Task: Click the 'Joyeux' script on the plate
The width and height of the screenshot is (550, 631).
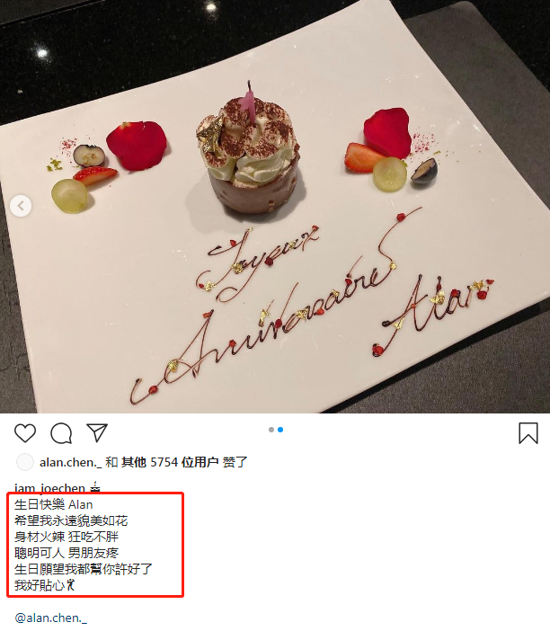Action: point(258,262)
